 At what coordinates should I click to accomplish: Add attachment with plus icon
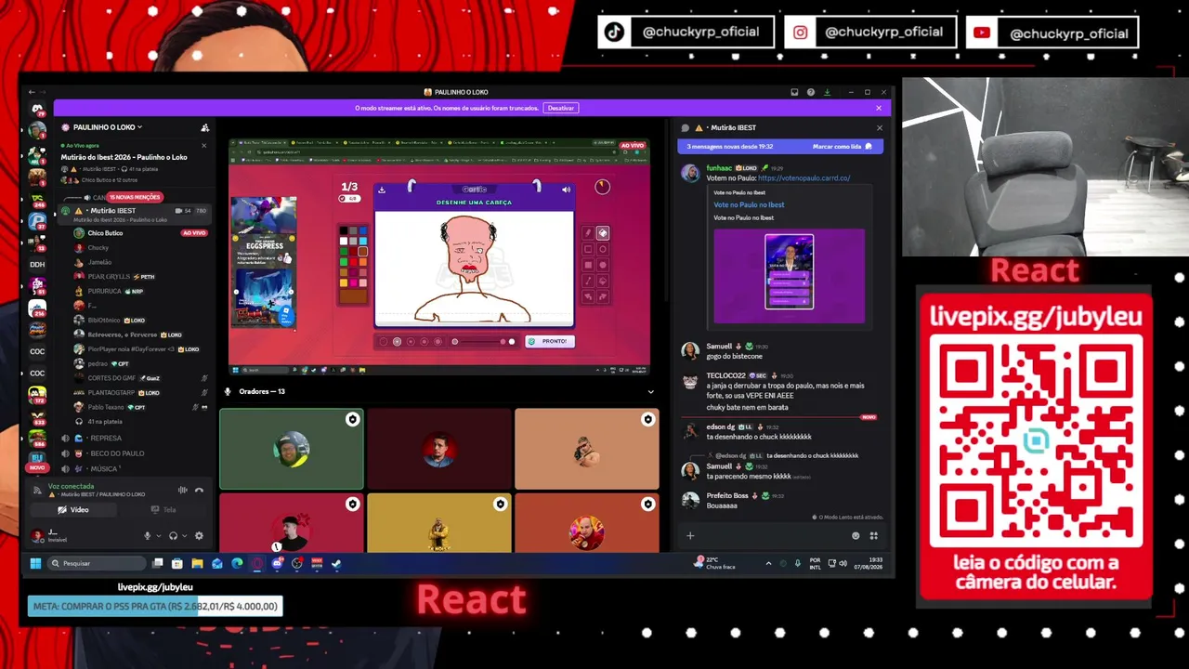pos(690,535)
